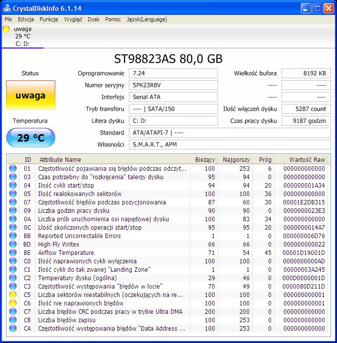This screenshot has height=343, width=337.
Task: Click the raw value 00001E2DB315
Action: pyautogui.click(x=304, y=202)
